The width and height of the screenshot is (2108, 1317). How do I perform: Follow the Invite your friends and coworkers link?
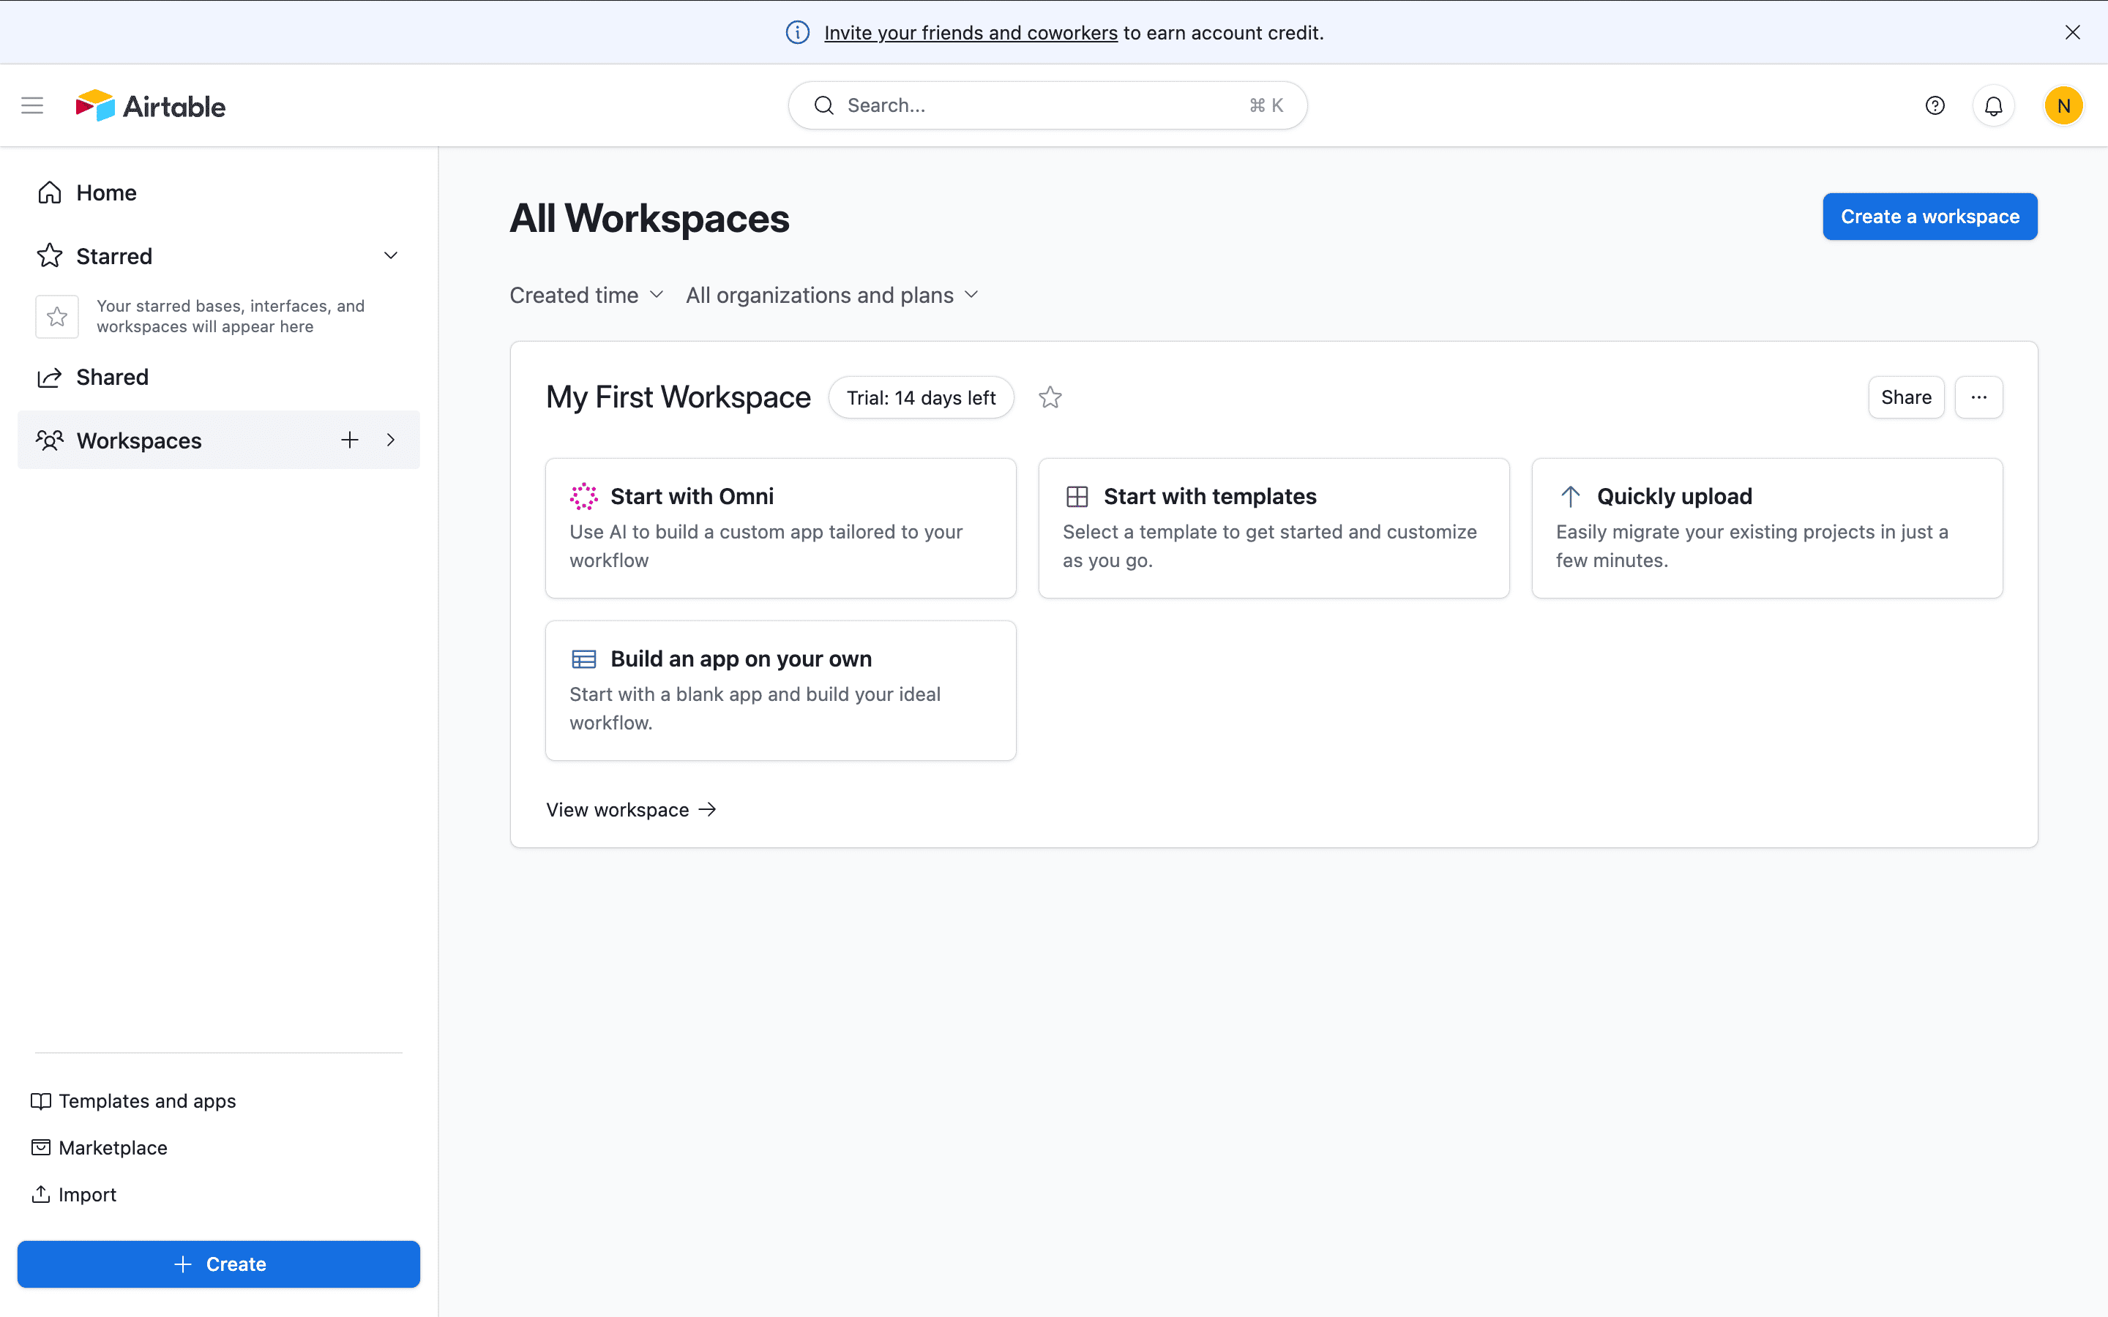(x=971, y=32)
